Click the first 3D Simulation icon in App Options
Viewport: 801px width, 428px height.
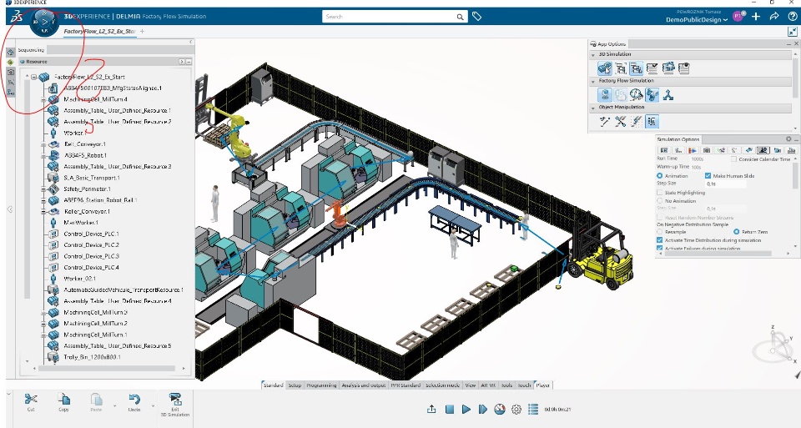click(605, 68)
